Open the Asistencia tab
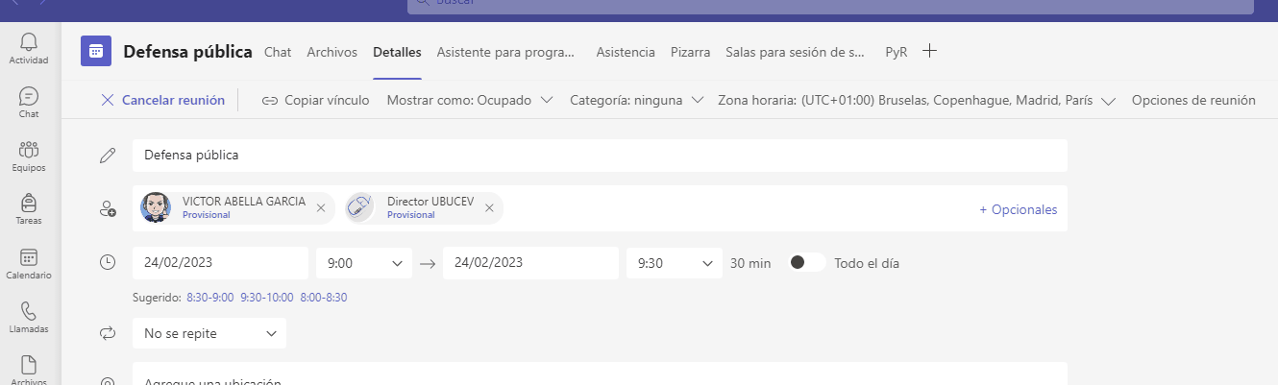This screenshot has width=1278, height=385. click(x=626, y=52)
